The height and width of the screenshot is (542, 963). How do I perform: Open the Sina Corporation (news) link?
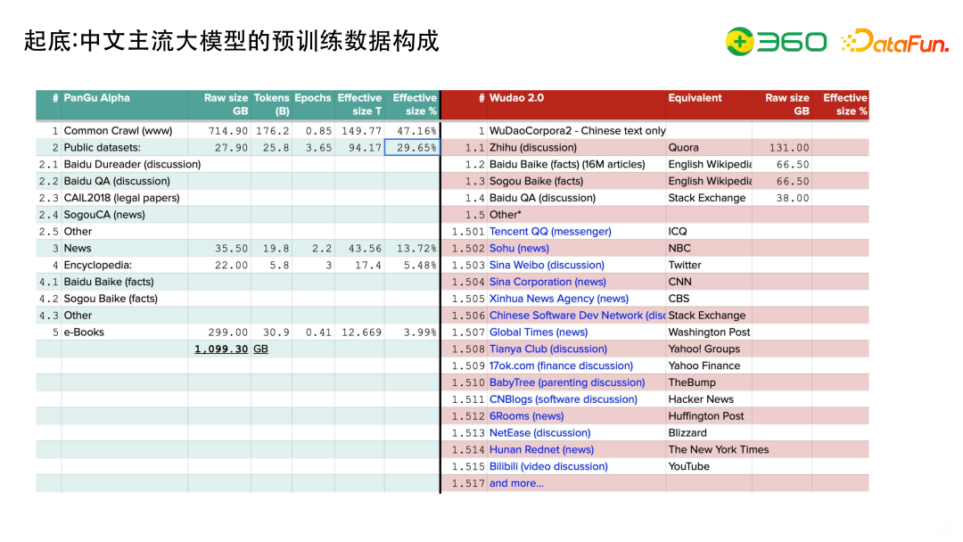tap(547, 282)
